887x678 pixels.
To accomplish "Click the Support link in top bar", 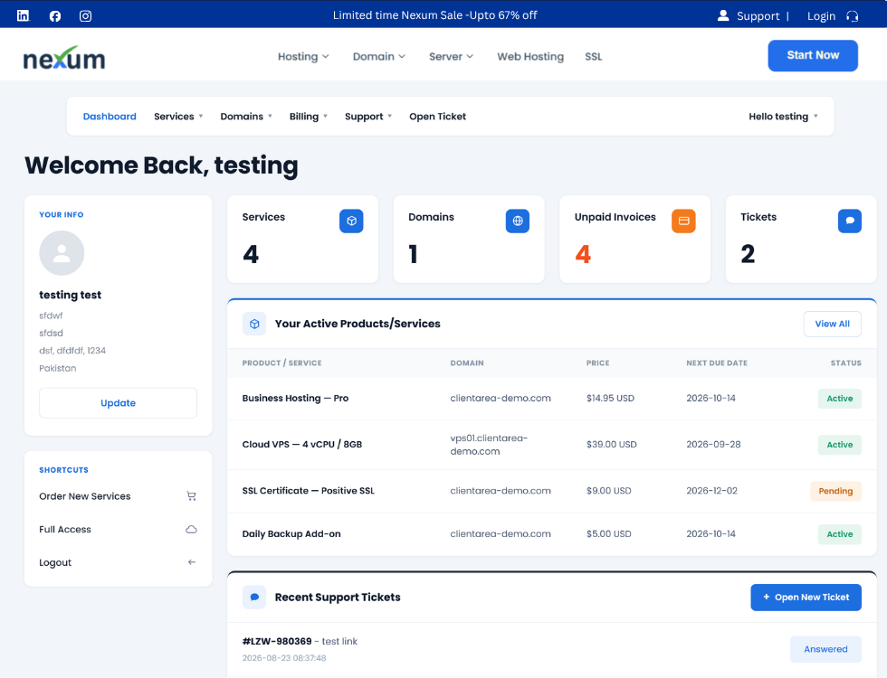I will click(758, 16).
